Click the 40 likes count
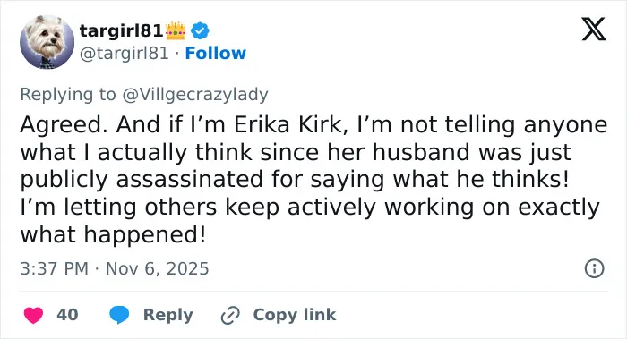The image size is (627, 339). pyautogui.click(x=67, y=315)
